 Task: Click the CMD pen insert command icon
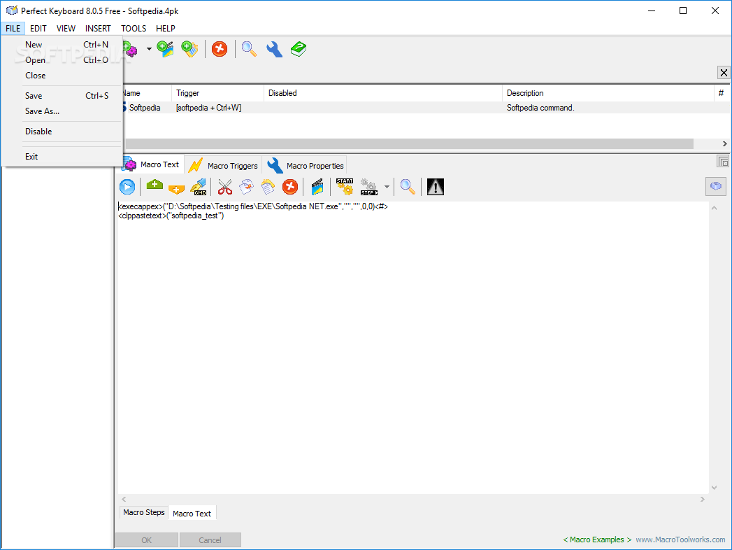[x=199, y=187]
